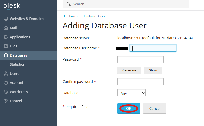Click the Applications gear icon

[6, 37]
